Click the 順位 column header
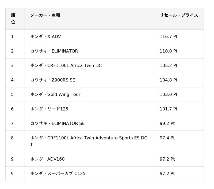214x189 pixels. [13, 18]
